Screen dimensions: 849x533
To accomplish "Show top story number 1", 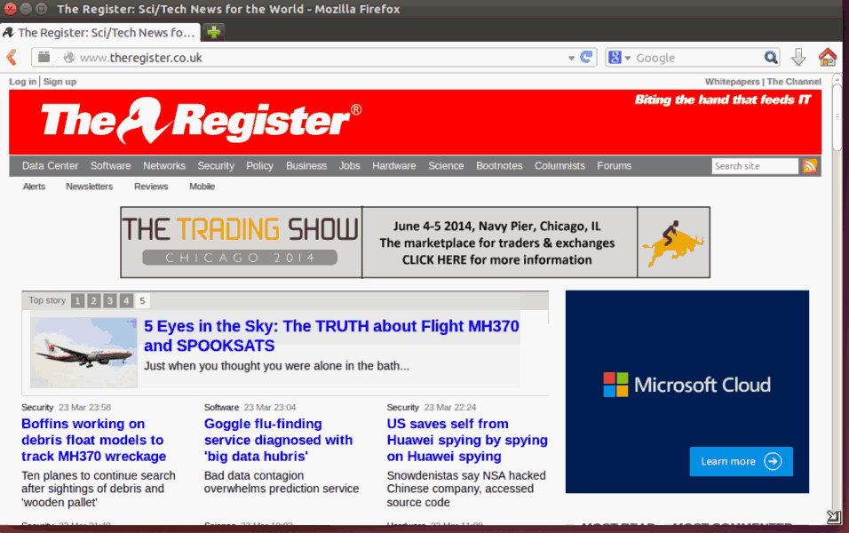I will pos(78,300).
